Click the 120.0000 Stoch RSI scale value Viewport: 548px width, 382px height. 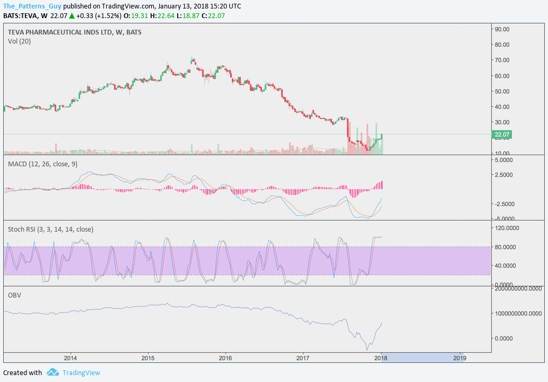(507, 228)
